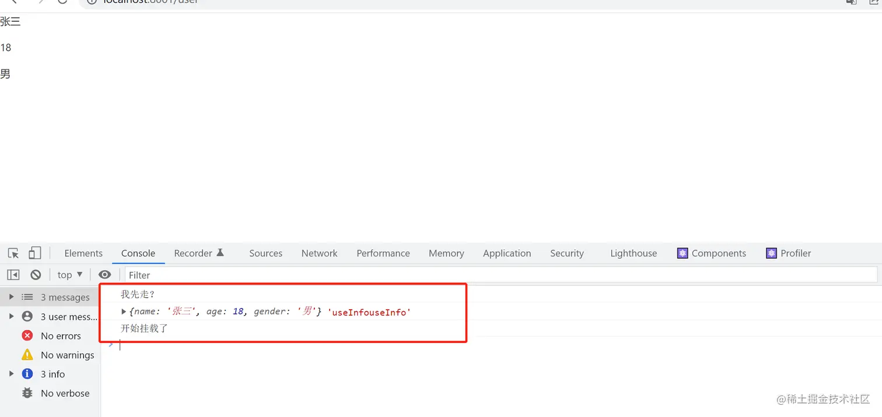The height and width of the screenshot is (417, 882).
Task: Open the React Profiler tab
Action: pos(789,253)
